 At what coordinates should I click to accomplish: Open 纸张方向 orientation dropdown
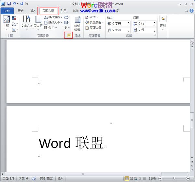[x=53, y=17]
